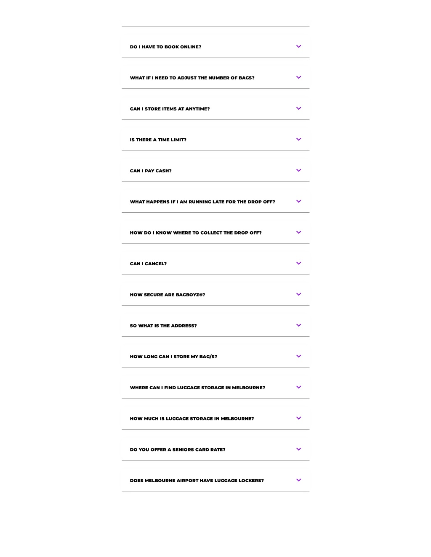
Task: Click chevron next to 'Where can I find luggage storage in Melbourne?'
Action: tap(299, 387)
